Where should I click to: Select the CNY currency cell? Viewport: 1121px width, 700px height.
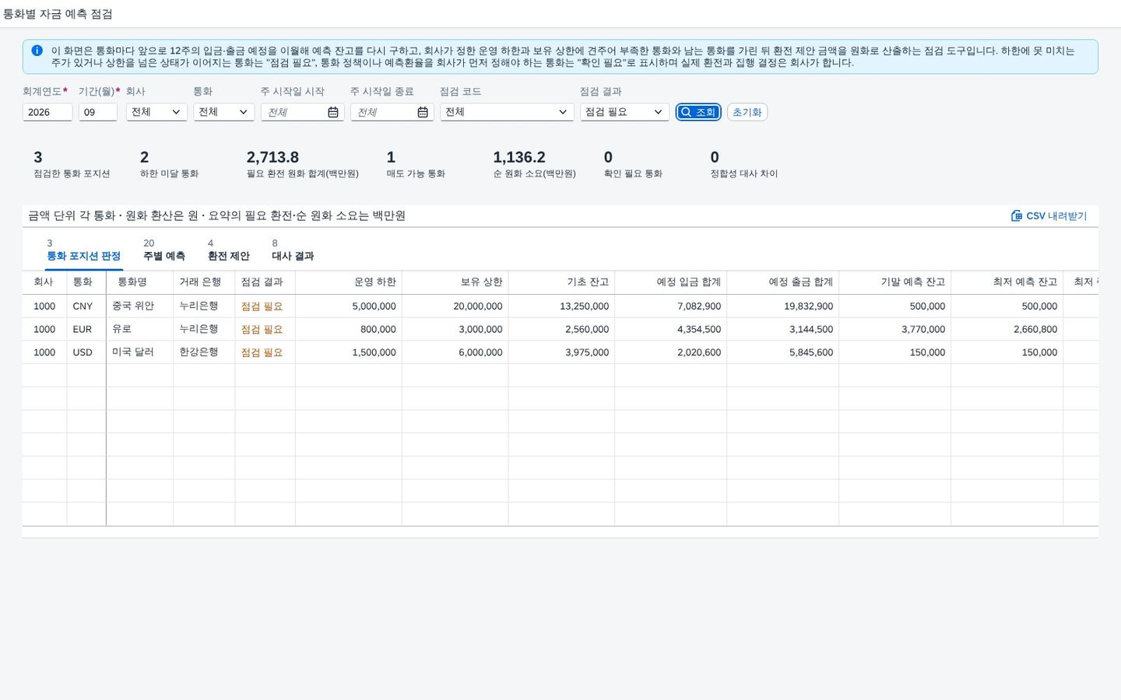[x=86, y=306]
